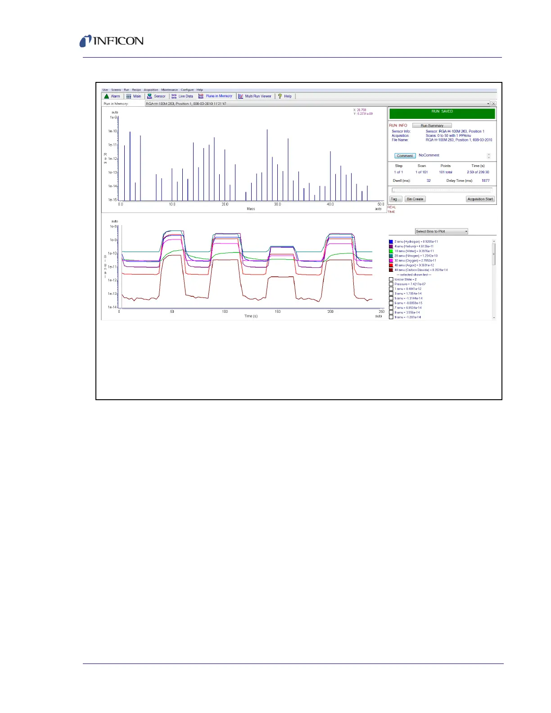551x713 pixels.
Task: Click the '2.50 of 239.30' time value
Action: 478,172
